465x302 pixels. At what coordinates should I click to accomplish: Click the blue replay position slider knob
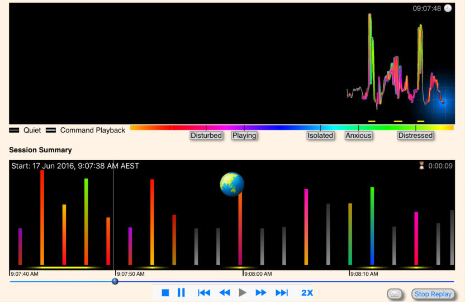tap(115, 281)
